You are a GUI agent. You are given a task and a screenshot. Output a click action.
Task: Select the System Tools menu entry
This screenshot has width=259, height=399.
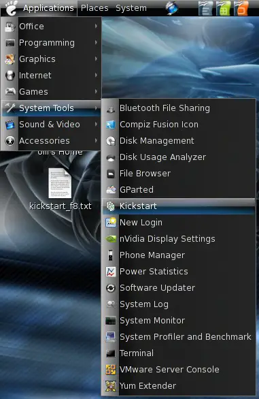[51, 108]
